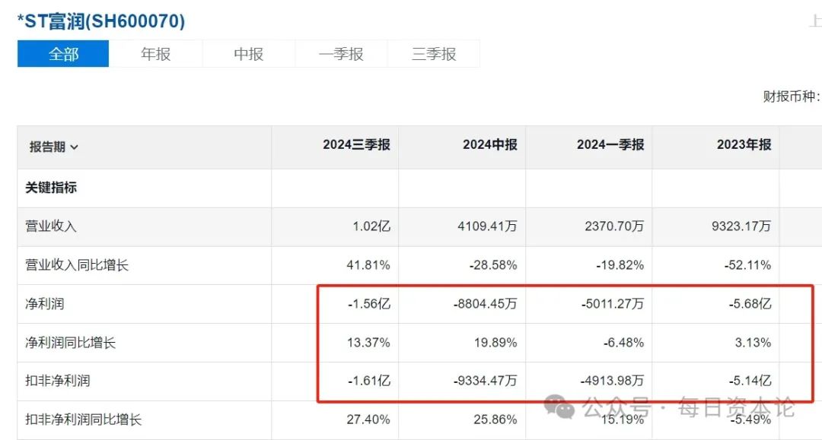Click the 扣非净利润 row label

58,381
